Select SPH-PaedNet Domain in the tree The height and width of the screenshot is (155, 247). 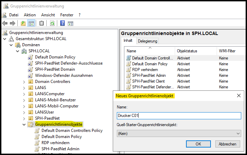point(55,69)
